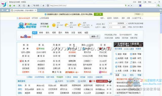Go to the browser home page icon
Image resolution: width=162 pixels, height=96 pixels.
(x=29, y=6)
